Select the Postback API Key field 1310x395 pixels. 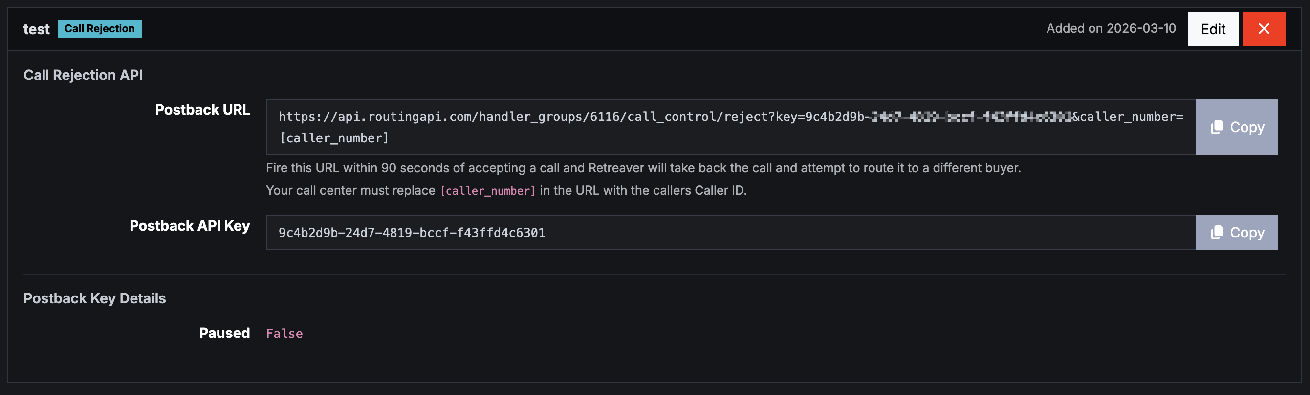click(730, 233)
